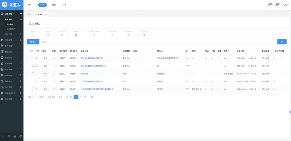
Task: Click the 商机管理 sidebar icon
Action: [2, 40]
